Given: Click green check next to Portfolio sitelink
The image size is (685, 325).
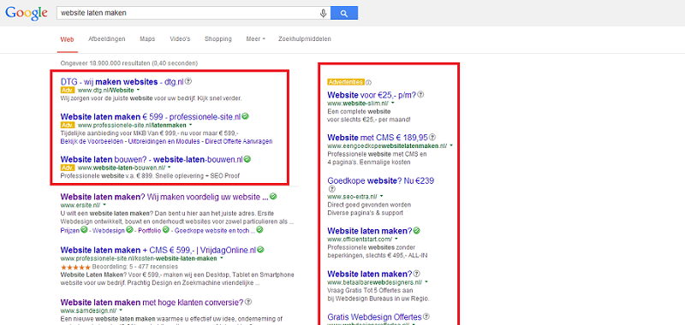Looking at the screenshot, I should (165, 229).
